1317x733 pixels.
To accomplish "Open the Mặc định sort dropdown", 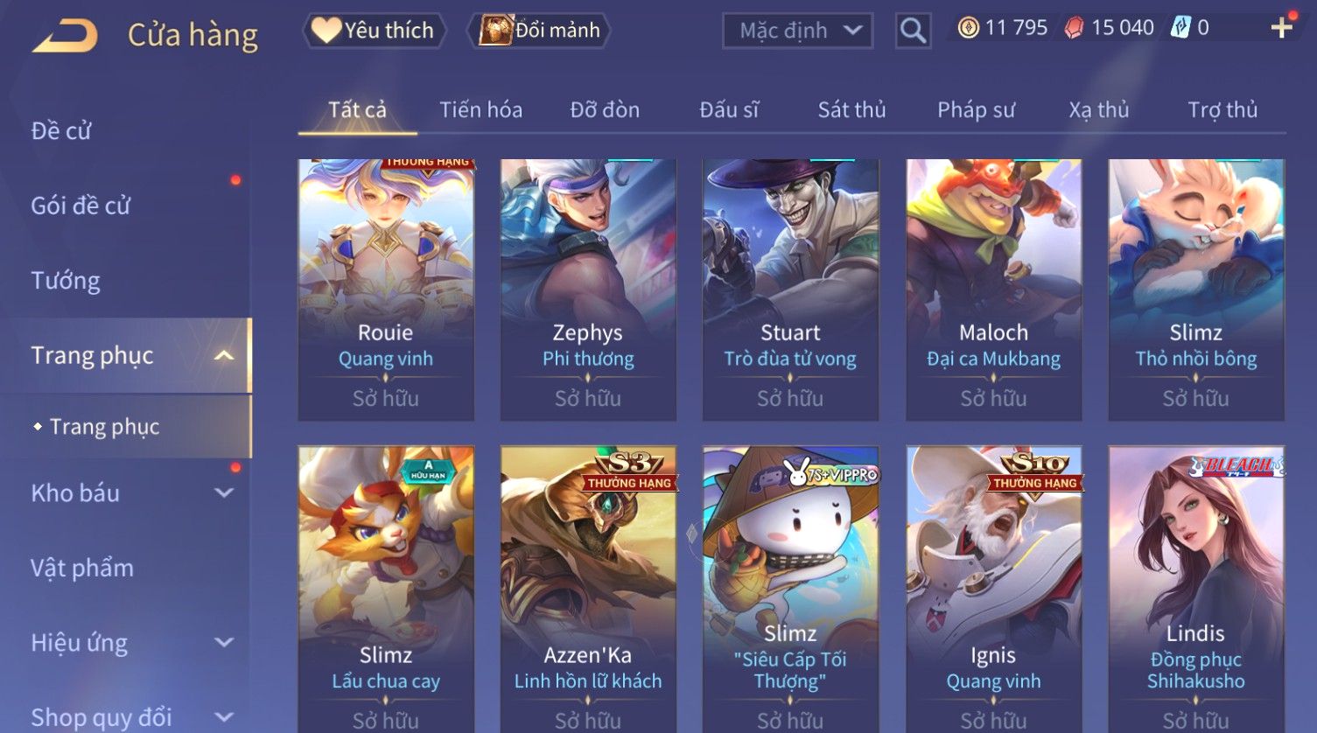I will click(797, 31).
